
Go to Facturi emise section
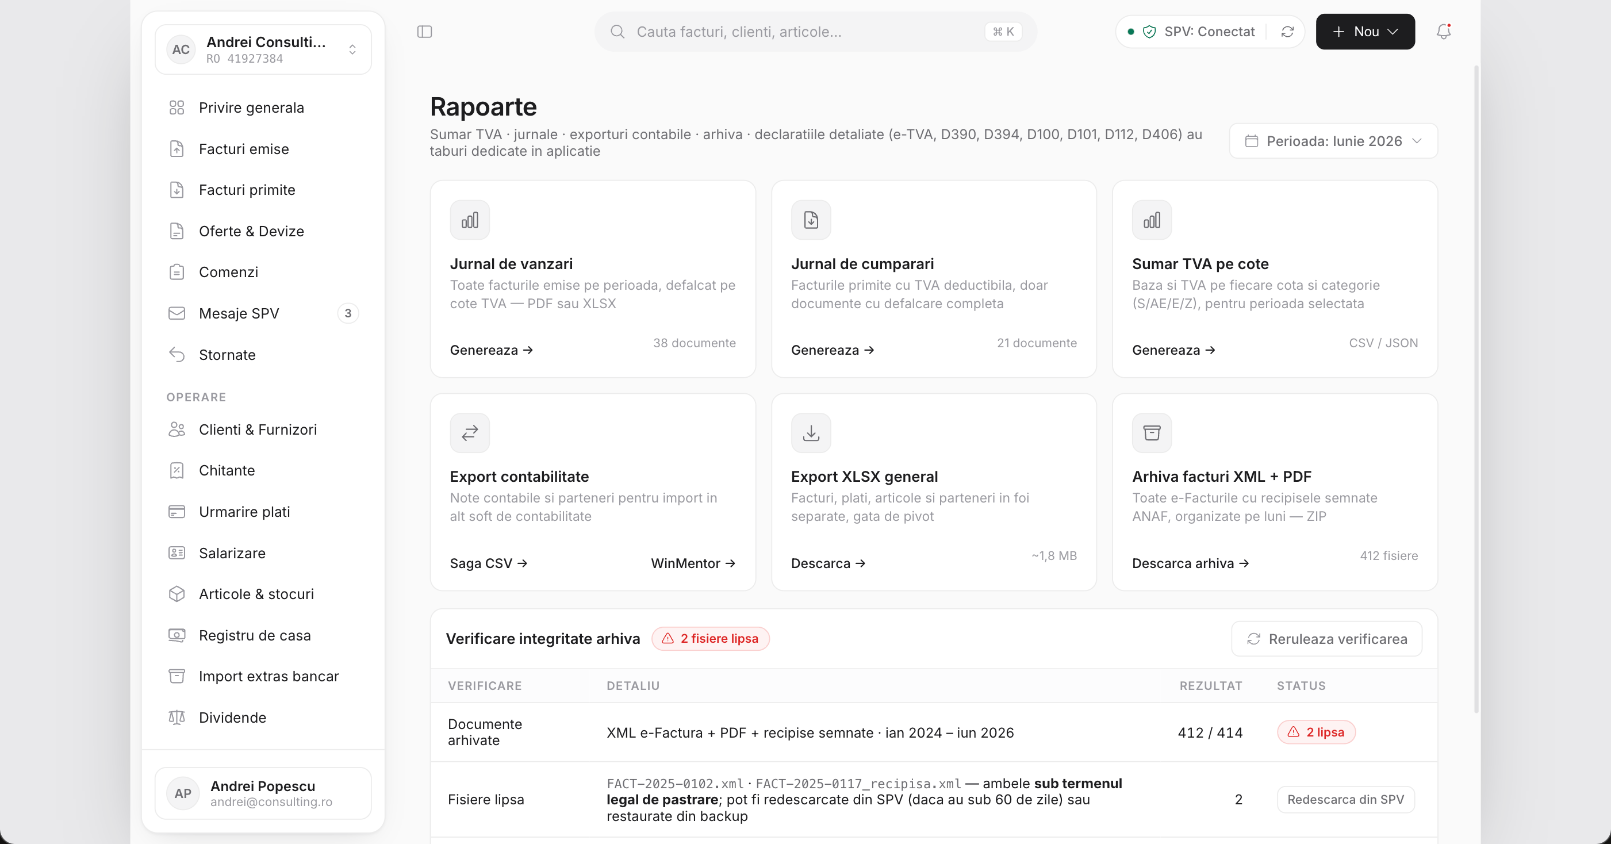coord(263,149)
